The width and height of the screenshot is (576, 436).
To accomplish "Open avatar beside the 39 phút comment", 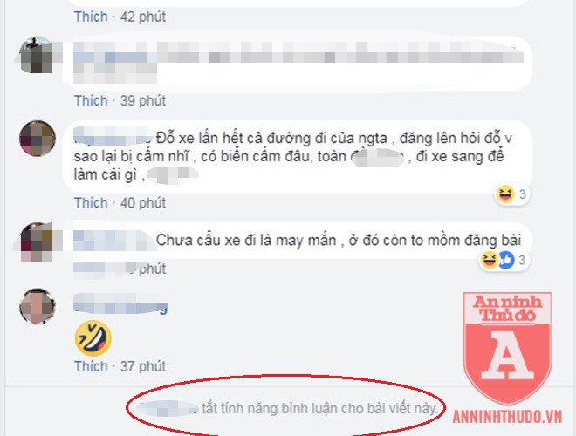I will click(x=36, y=55).
